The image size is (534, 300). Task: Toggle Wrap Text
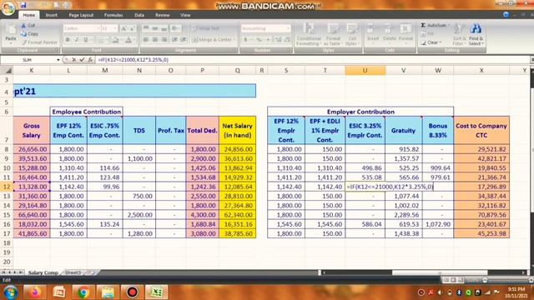(206, 28)
